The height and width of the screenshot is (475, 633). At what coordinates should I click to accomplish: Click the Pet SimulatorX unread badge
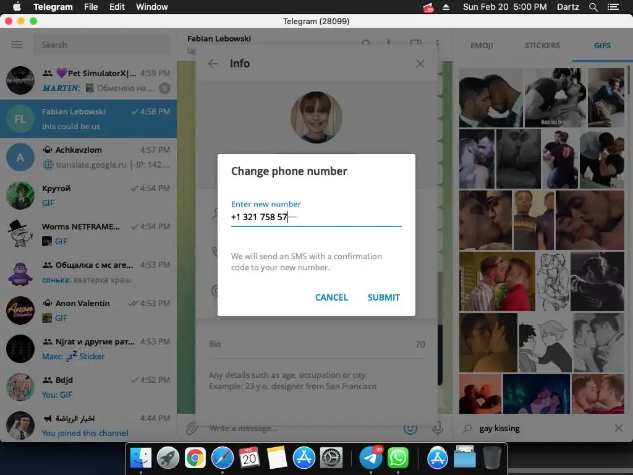pyautogui.click(x=164, y=88)
